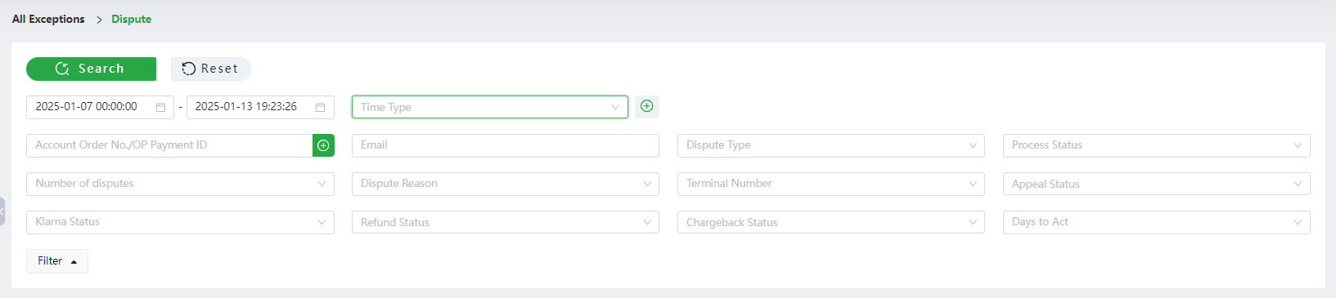This screenshot has height=298, width=1336.
Task: Expand the Refund Status dropdown
Action: [506, 222]
